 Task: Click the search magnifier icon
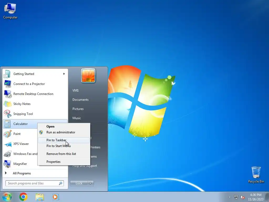60,183
